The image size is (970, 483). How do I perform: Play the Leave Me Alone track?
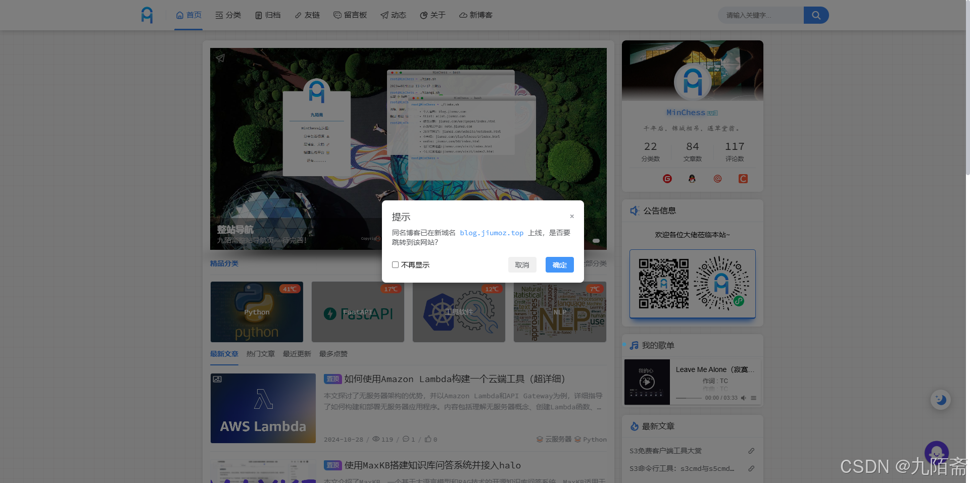[x=647, y=382]
